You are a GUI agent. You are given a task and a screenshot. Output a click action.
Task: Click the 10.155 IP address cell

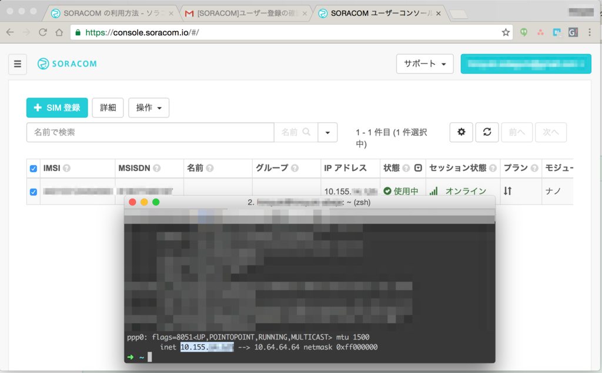coord(350,191)
